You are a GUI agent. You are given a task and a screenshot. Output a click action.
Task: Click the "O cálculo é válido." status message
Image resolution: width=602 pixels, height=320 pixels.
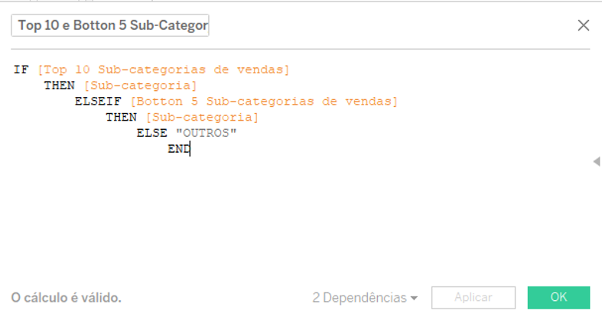pyautogui.click(x=67, y=298)
